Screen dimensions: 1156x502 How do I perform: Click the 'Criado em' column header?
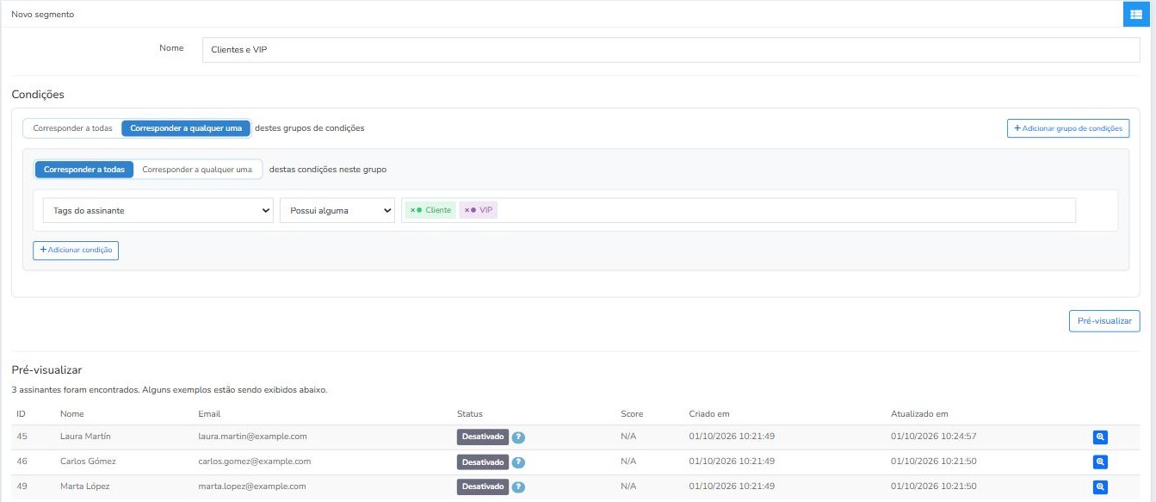pyautogui.click(x=709, y=414)
